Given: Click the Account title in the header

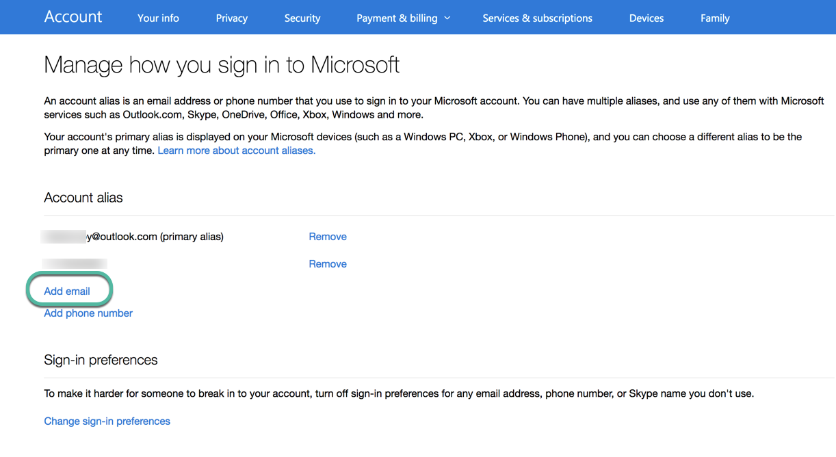Looking at the screenshot, I should 73,17.
